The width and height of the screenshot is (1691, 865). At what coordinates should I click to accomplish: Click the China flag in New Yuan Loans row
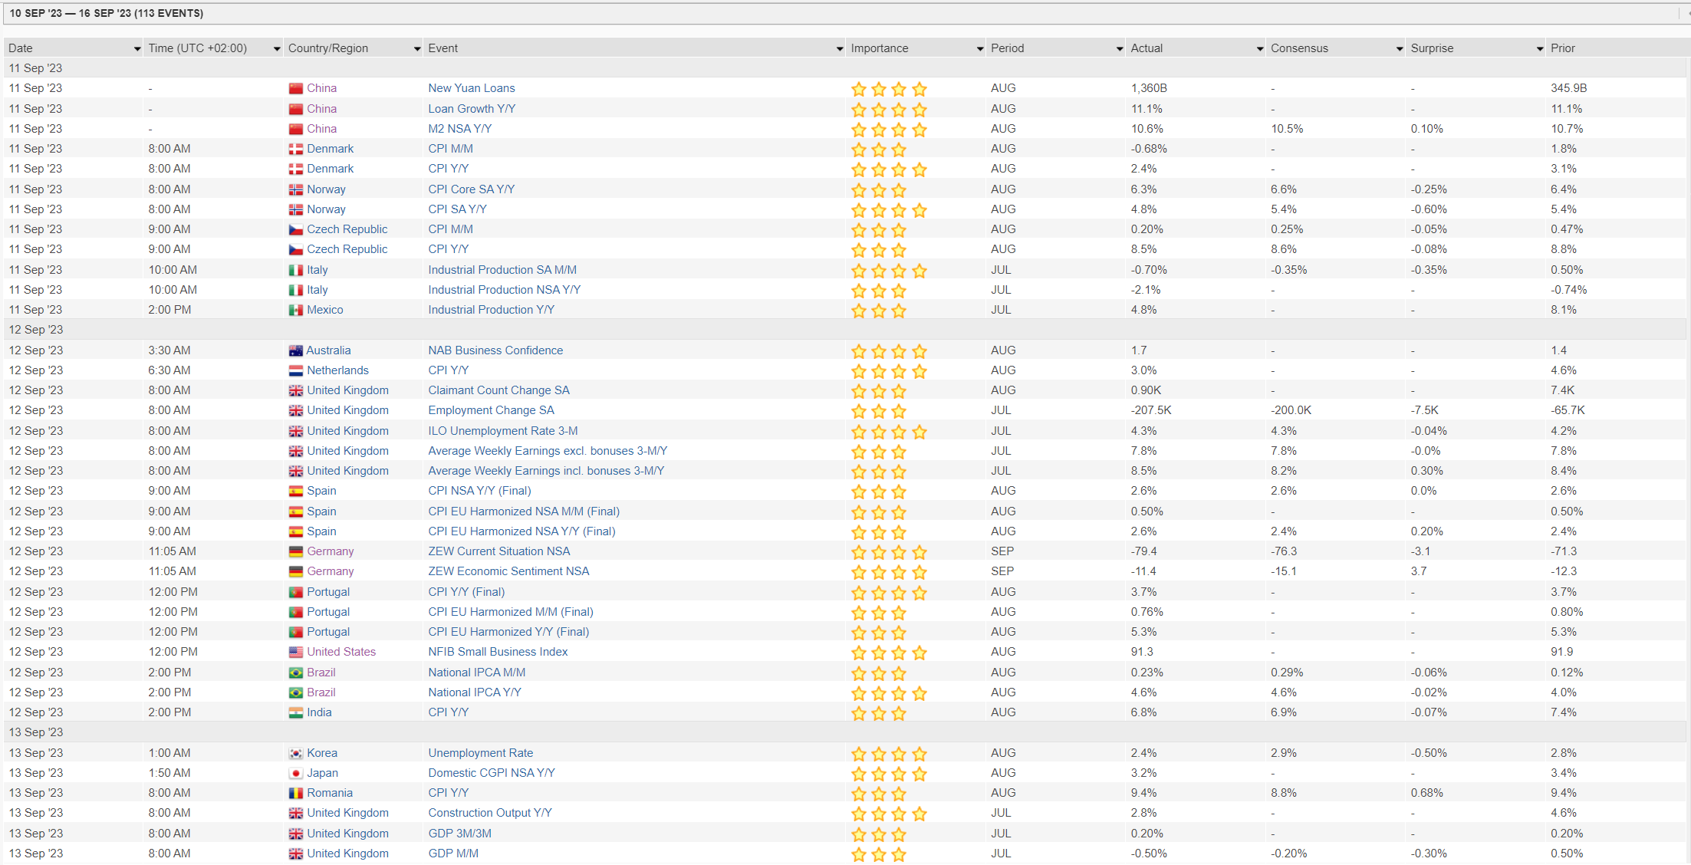coord(295,89)
